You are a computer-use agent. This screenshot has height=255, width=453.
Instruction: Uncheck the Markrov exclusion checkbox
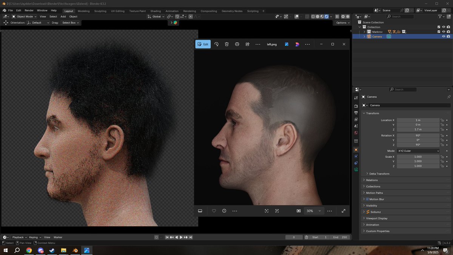pyautogui.click(x=439, y=31)
